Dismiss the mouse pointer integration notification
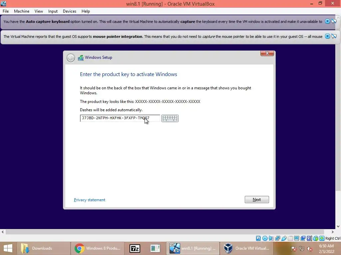 tap(327, 36)
